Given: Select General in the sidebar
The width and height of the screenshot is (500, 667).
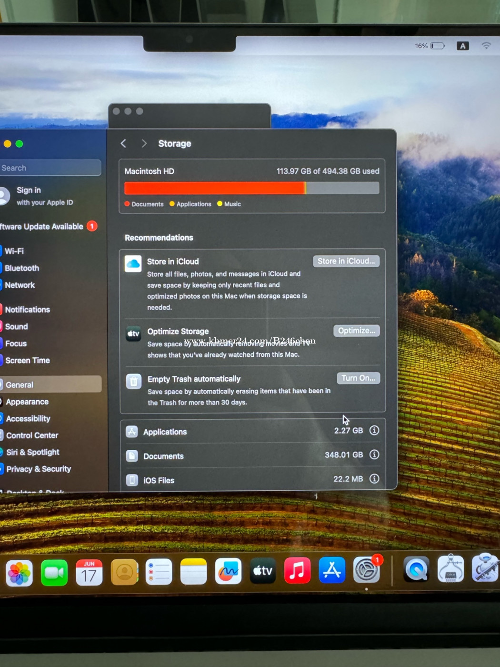Looking at the screenshot, I should 50,384.
